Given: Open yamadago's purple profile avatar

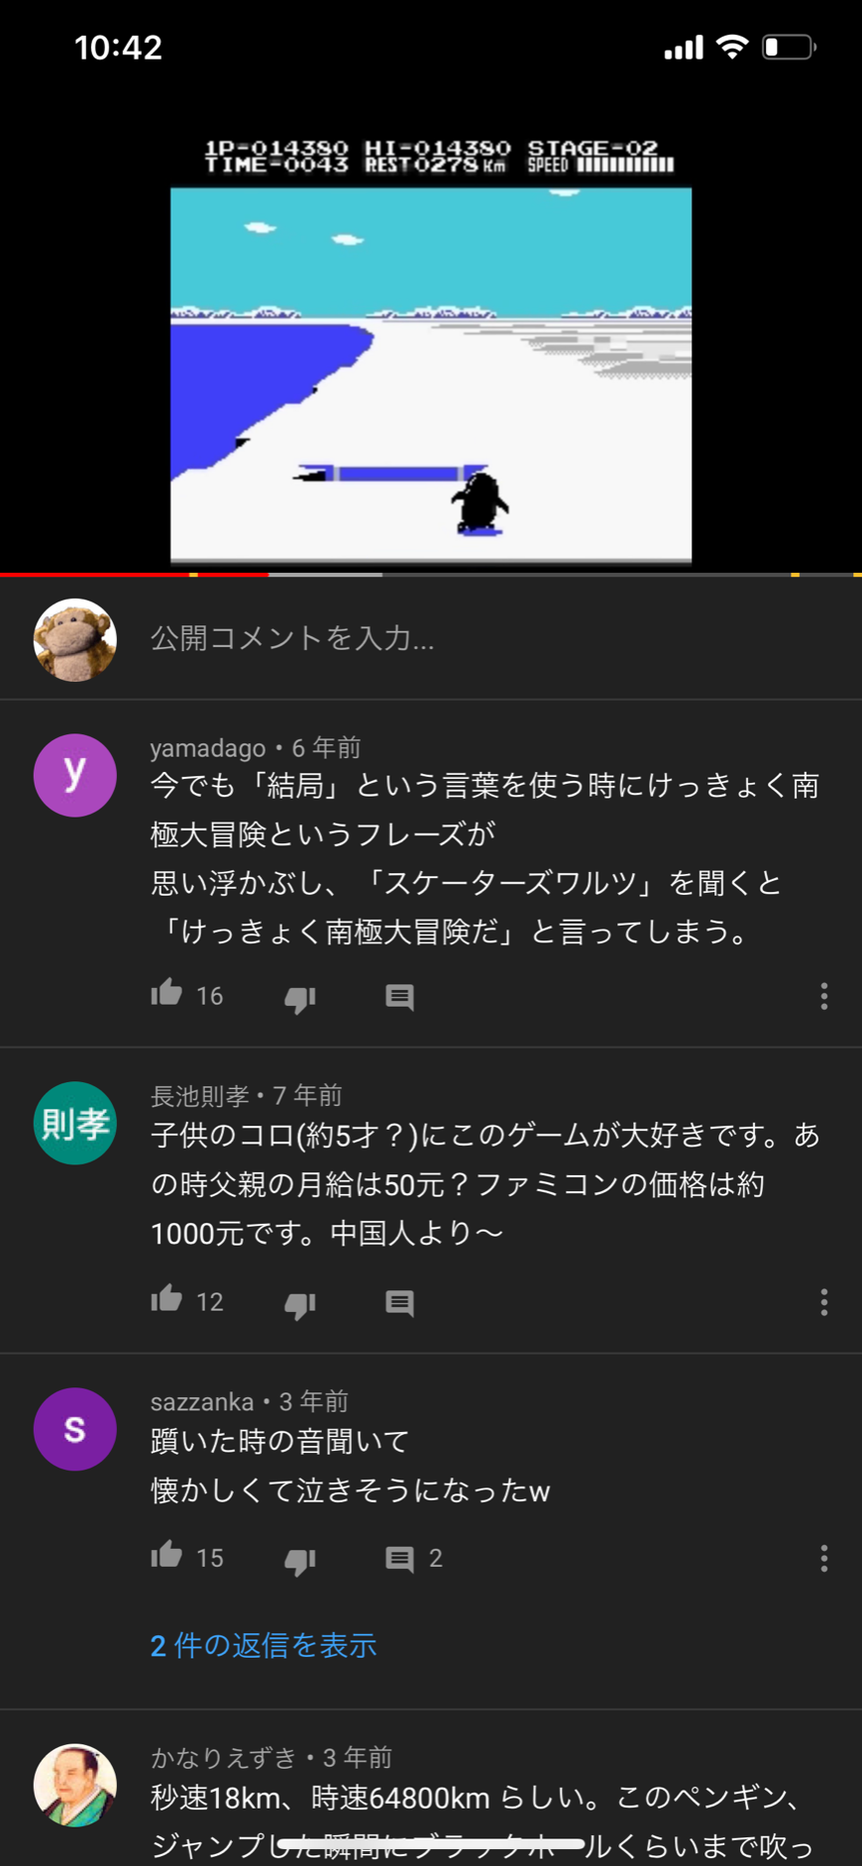Looking at the screenshot, I should (75, 775).
